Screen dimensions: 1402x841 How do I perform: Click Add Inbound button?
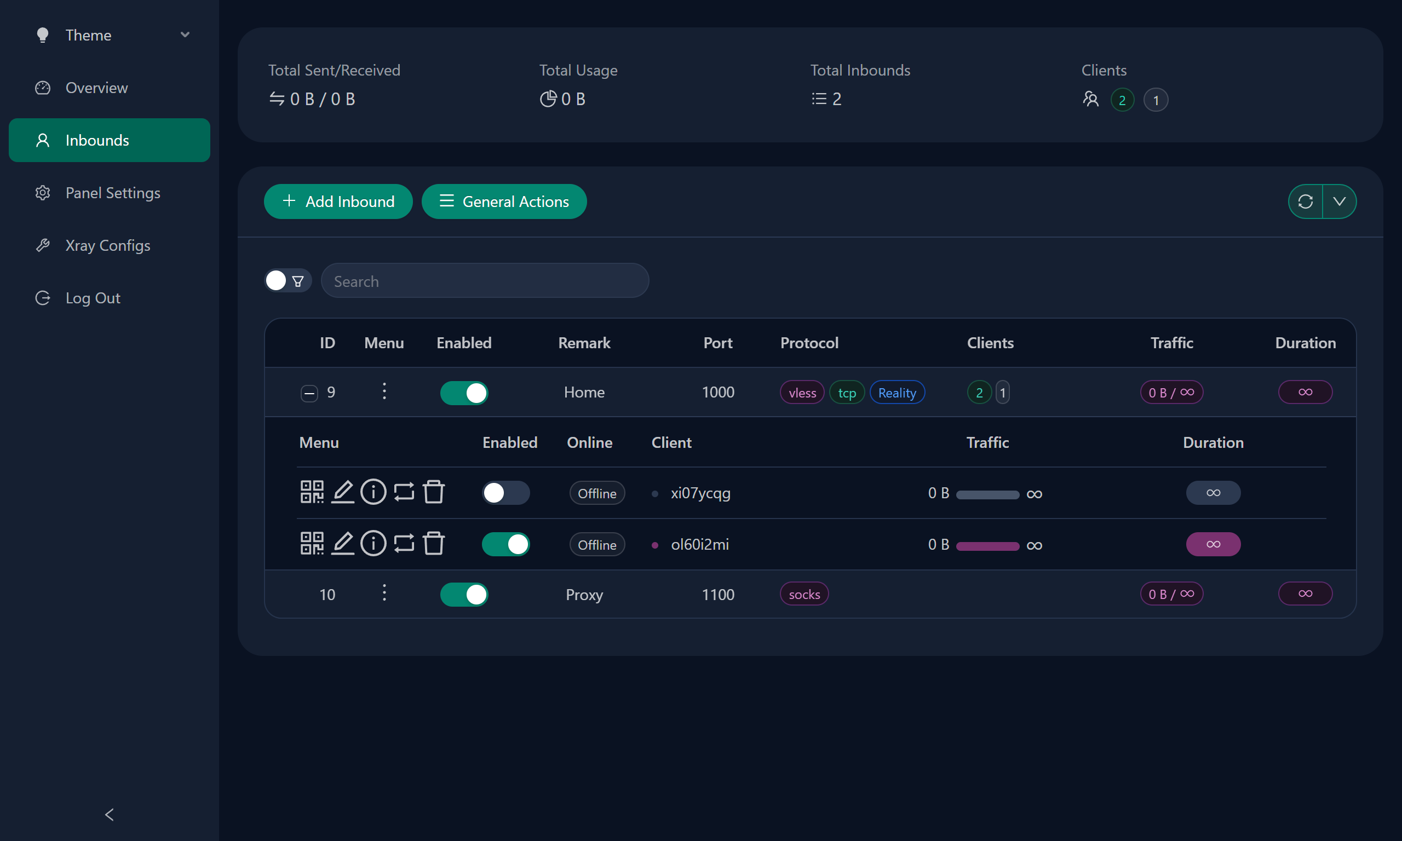pyautogui.click(x=338, y=201)
